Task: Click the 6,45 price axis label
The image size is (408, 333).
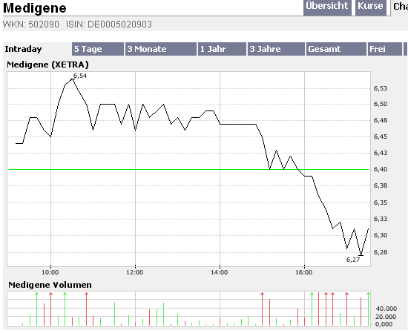Action: [x=381, y=136]
